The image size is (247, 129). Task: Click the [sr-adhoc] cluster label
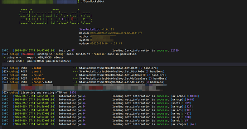(x=179, y=96)
